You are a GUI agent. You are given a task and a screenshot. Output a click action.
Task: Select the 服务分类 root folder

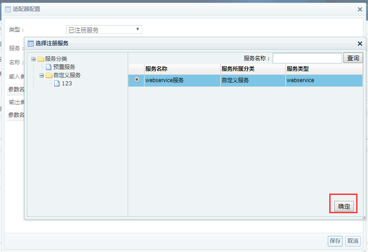point(56,59)
